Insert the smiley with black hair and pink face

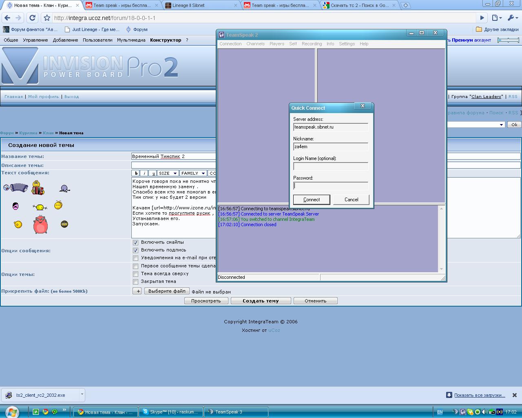pyautogui.click(x=15, y=206)
